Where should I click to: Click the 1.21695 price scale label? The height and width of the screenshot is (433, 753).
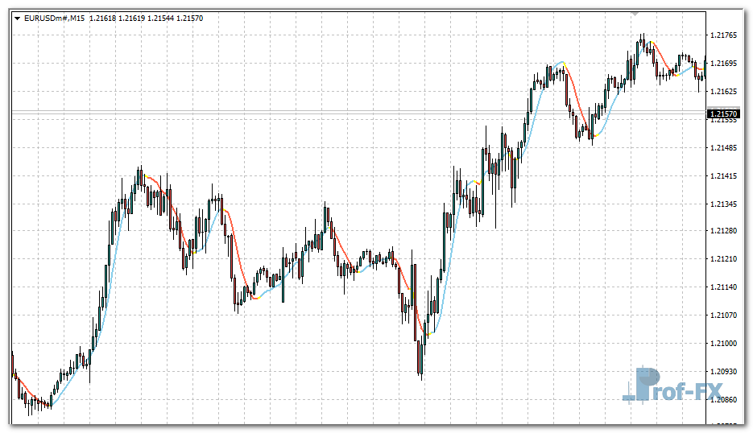tap(726, 64)
